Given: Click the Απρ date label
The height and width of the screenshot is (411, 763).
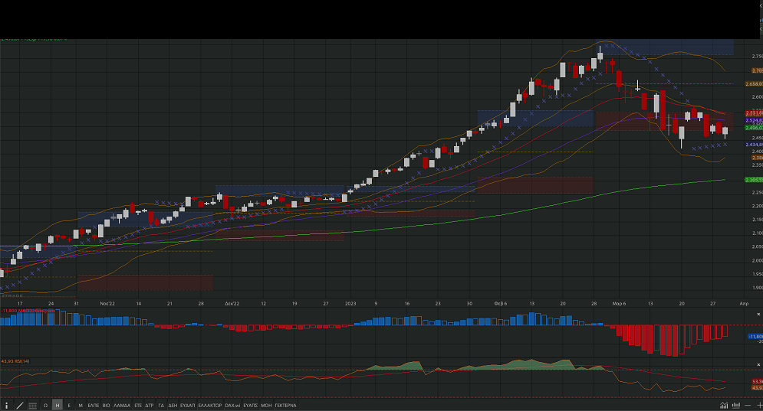Looking at the screenshot, I should 744,303.
